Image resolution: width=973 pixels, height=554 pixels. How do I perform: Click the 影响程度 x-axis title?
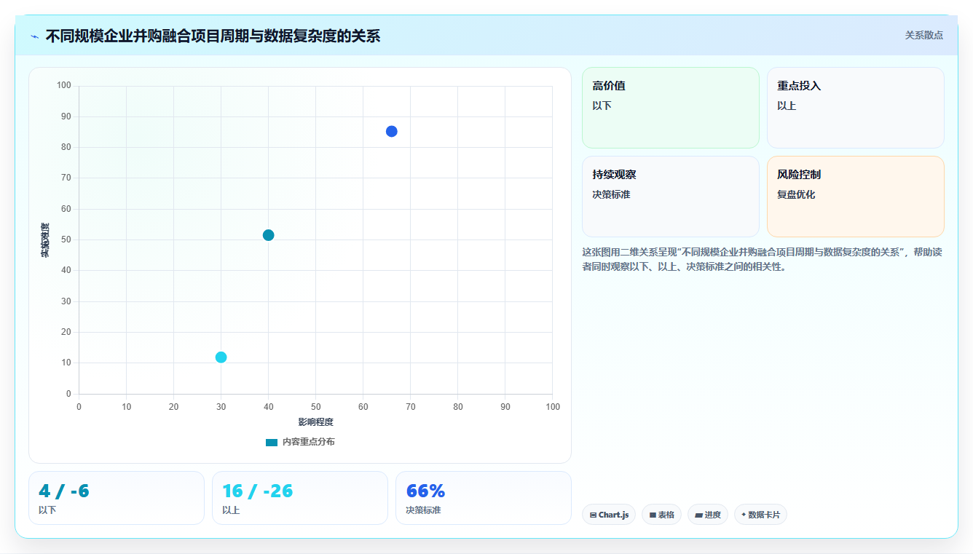[x=315, y=422]
